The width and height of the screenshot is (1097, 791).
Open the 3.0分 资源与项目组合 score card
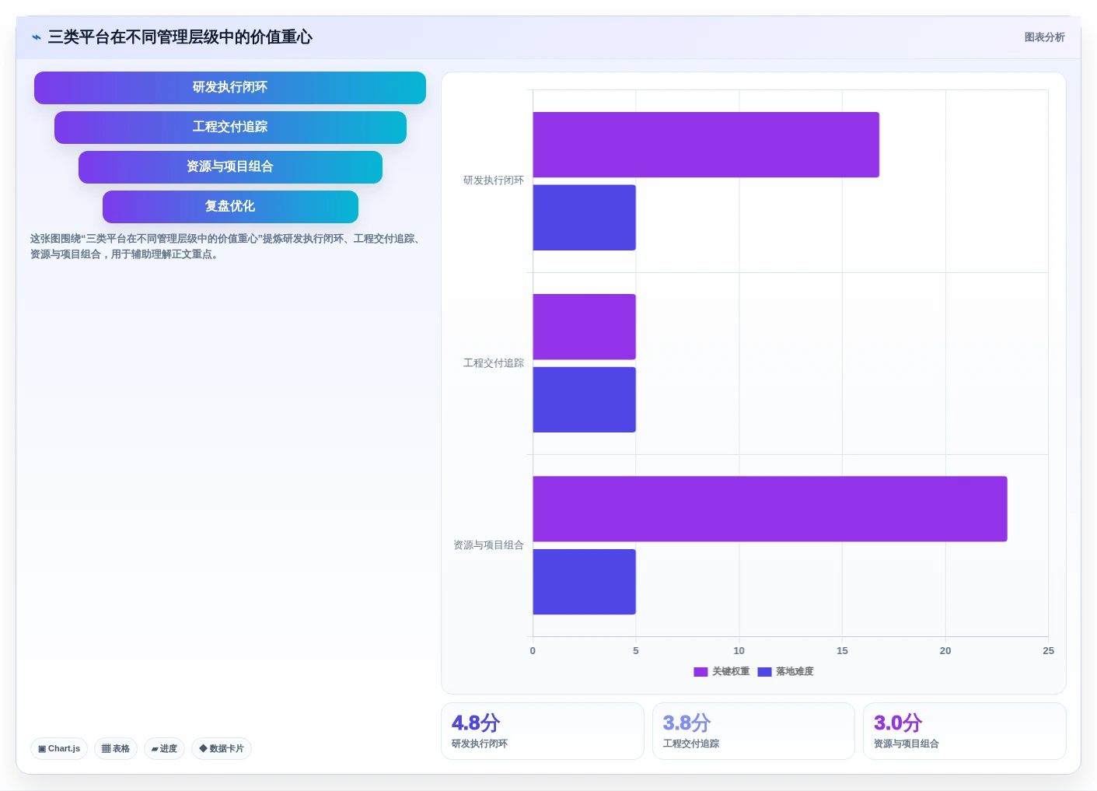pos(965,731)
